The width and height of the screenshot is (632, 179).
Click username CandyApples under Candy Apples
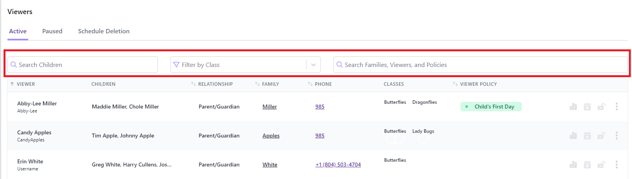[x=31, y=140]
